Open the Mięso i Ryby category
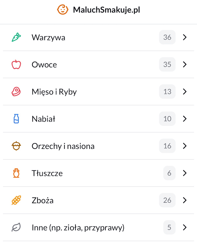197x243 pixels. coord(98,92)
